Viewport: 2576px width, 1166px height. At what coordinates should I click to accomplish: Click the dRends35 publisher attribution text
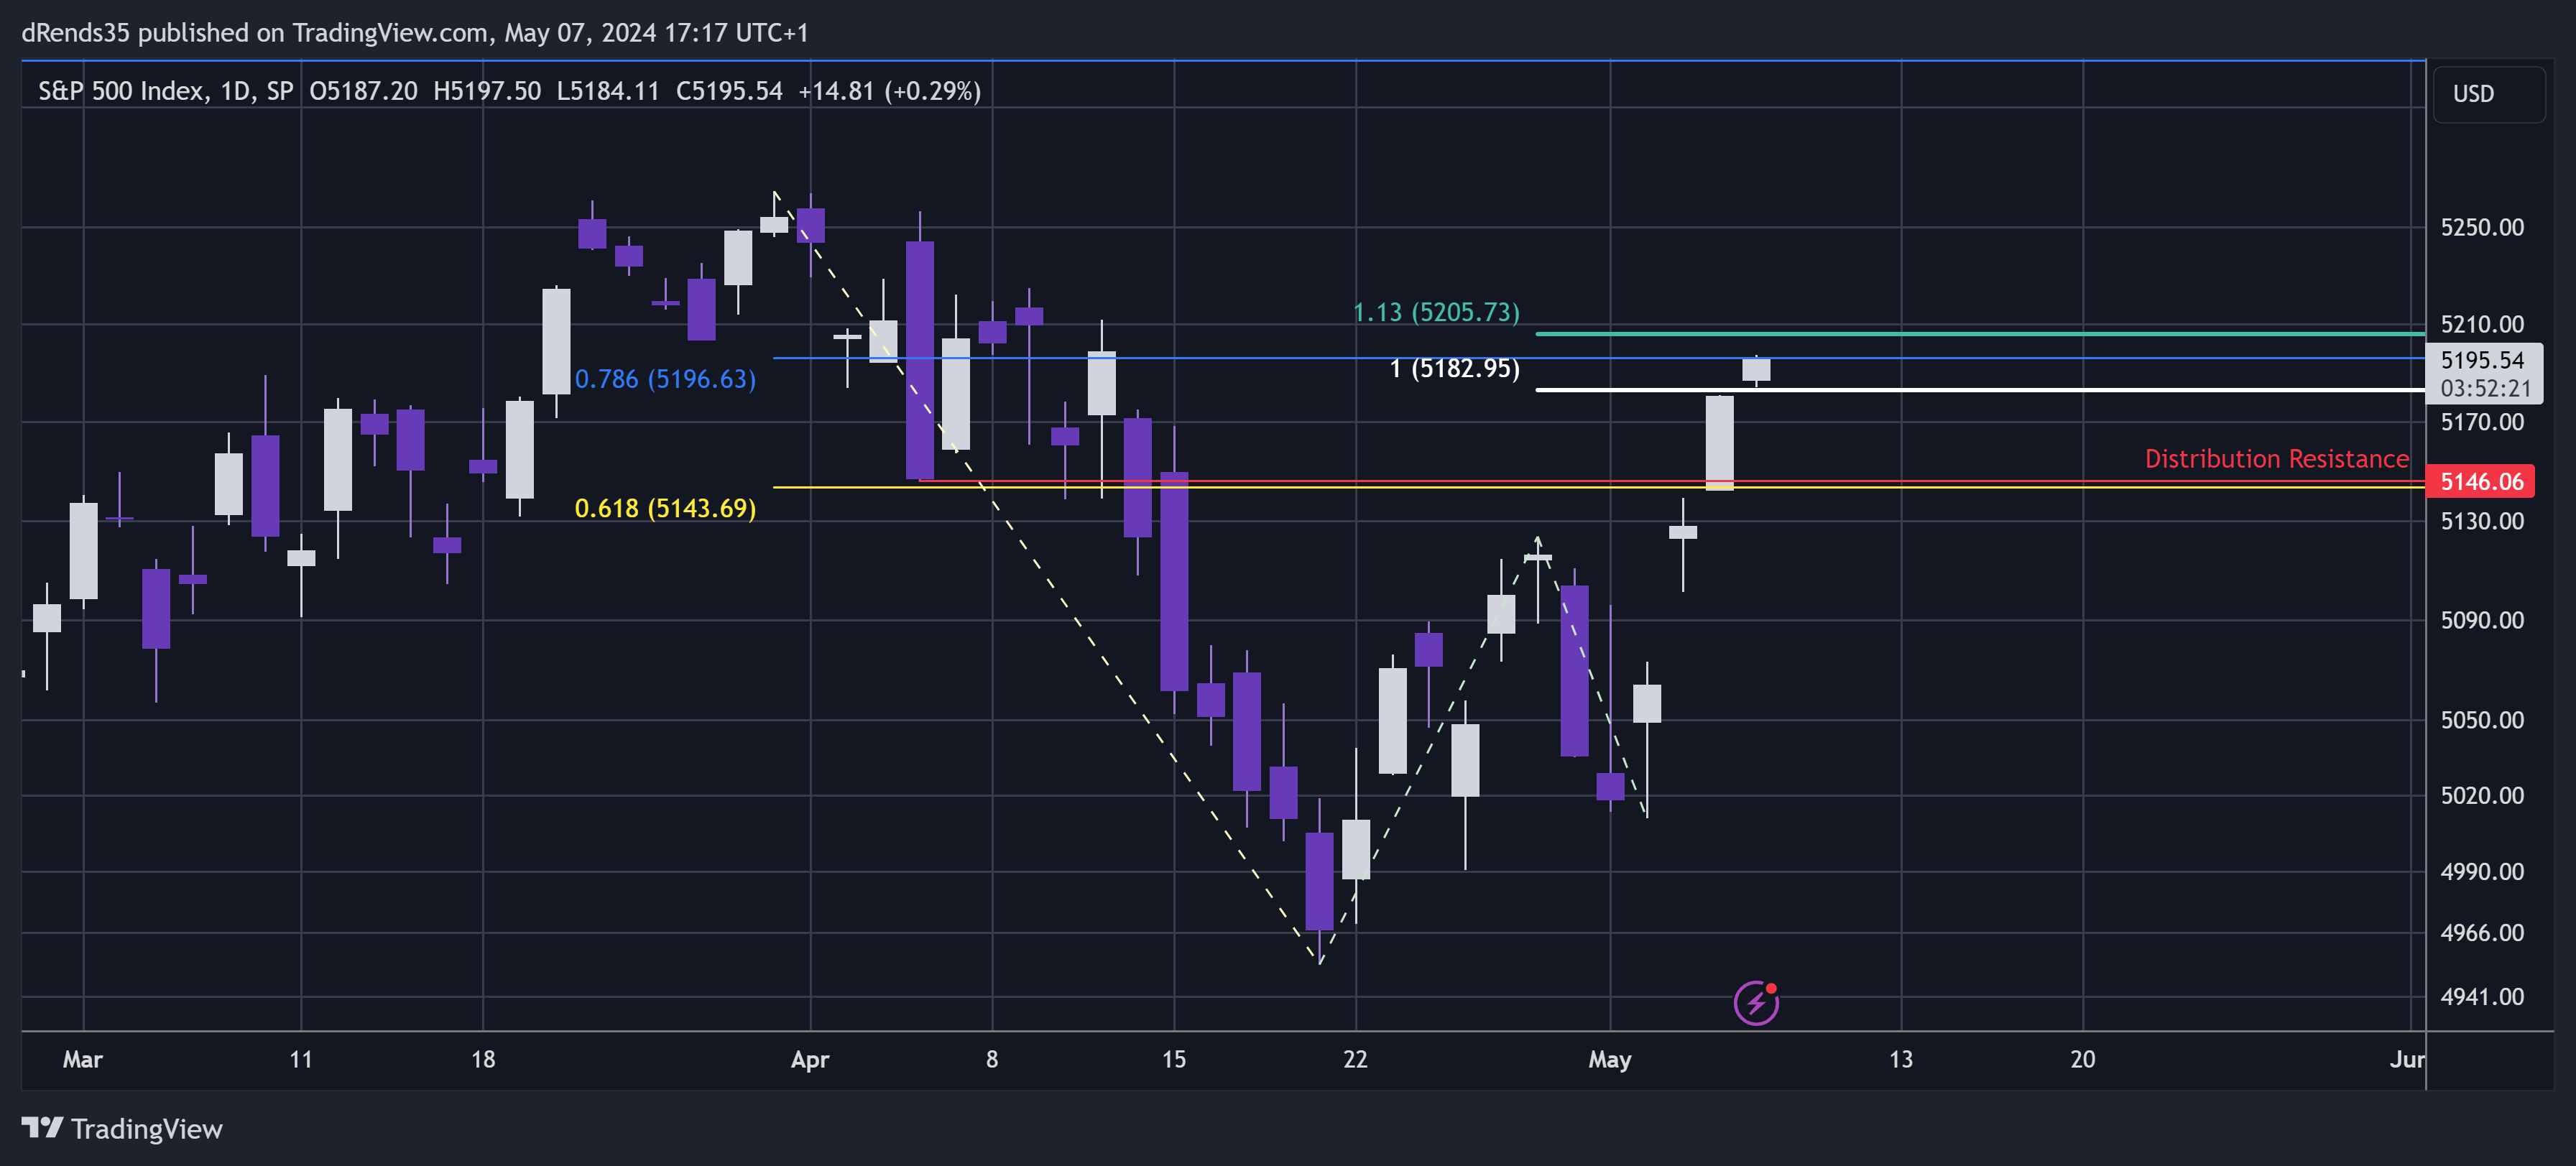[x=415, y=33]
